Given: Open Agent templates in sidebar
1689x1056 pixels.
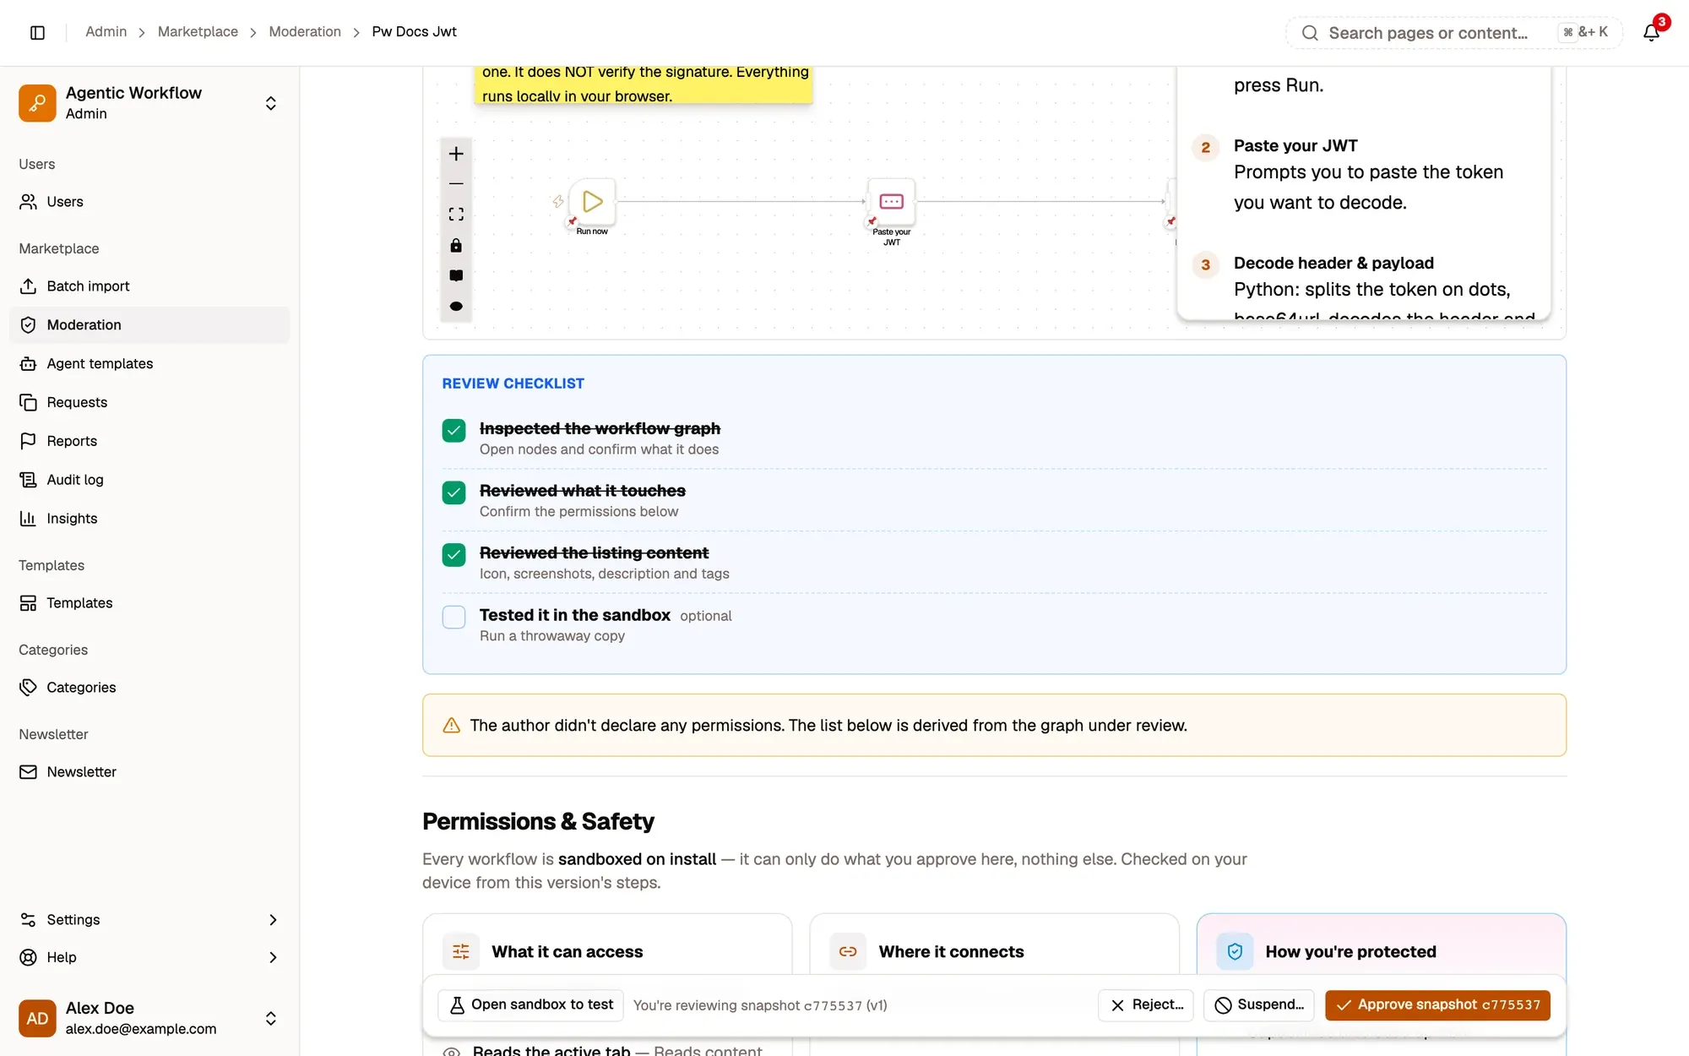Looking at the screenshot, I should click(x=149, y=363).
